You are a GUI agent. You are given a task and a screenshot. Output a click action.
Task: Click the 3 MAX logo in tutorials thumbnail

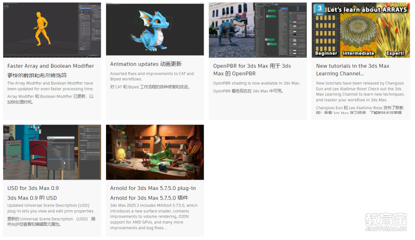tap(319, 10)
